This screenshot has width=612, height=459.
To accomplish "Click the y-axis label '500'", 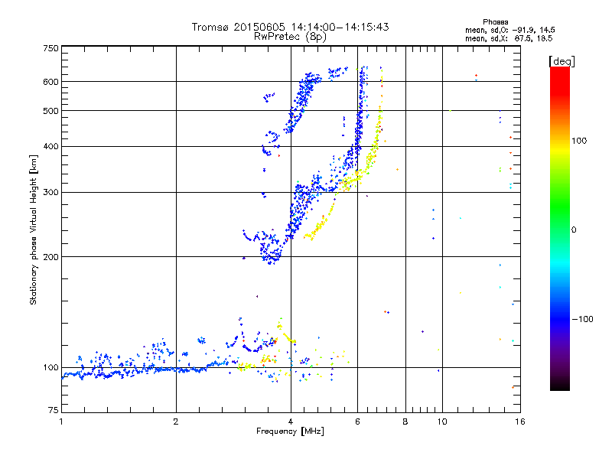I will pos(50,111).
